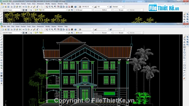Click yellow ByLayer color box in bietthu.dwg
Screen dimensions: 189x106
[x=77, y=33]
